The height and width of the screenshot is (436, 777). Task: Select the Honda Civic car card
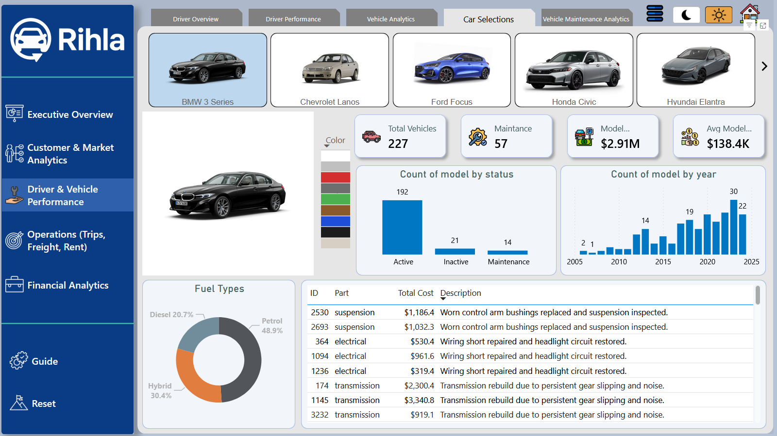click(x=574, y=70)
